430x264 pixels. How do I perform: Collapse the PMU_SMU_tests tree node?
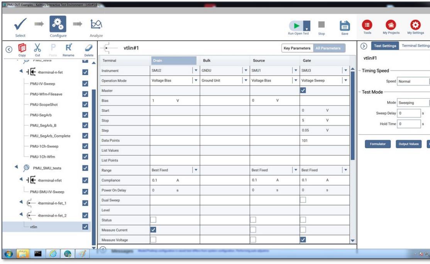click(17, 166)
